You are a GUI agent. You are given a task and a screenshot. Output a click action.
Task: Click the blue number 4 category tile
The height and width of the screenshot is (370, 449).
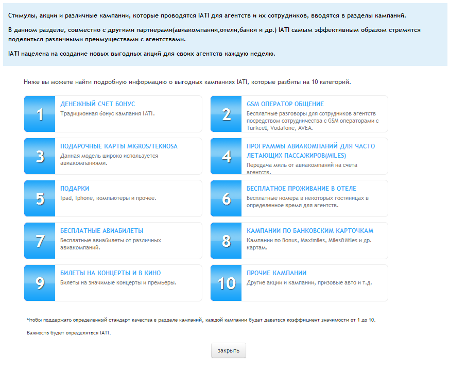[226, 156]
